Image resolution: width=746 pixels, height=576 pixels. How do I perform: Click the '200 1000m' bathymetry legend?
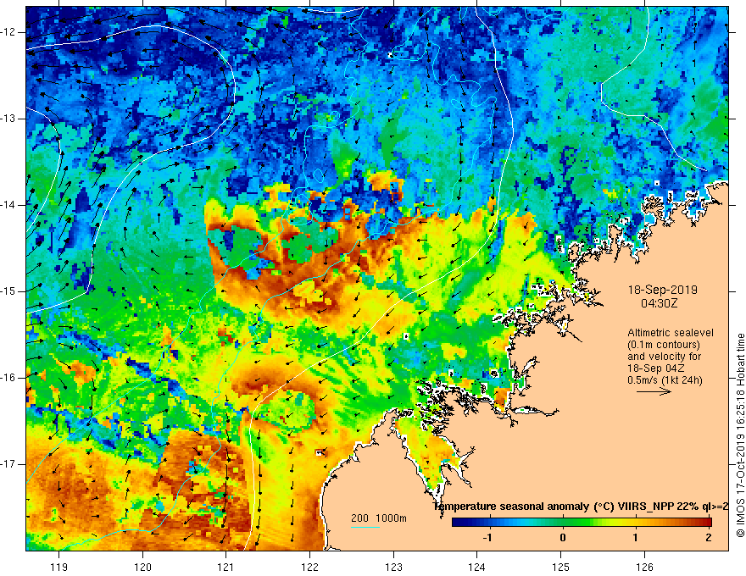(x=379, y=518)
